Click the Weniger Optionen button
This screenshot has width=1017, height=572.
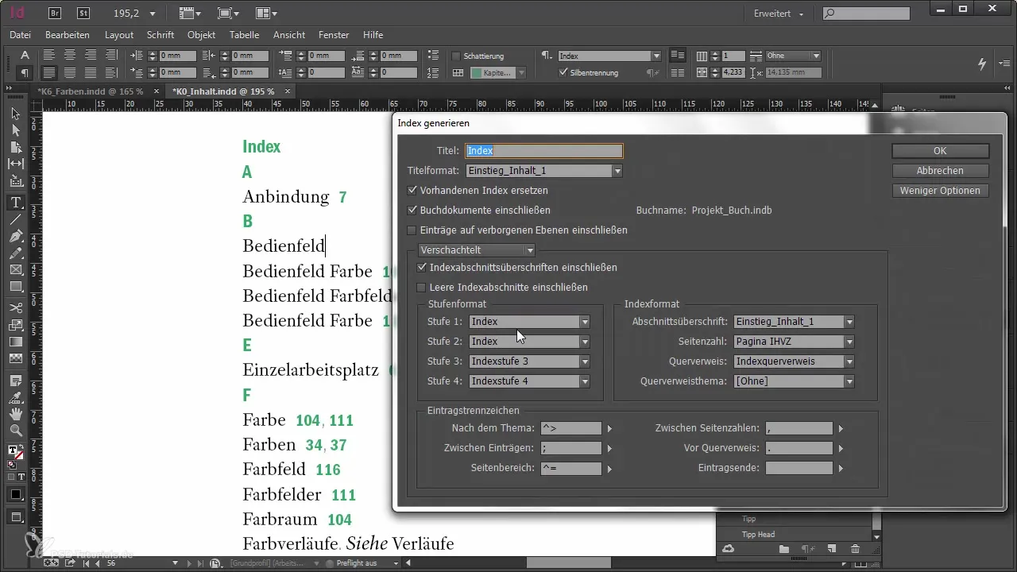click(940, 191)
